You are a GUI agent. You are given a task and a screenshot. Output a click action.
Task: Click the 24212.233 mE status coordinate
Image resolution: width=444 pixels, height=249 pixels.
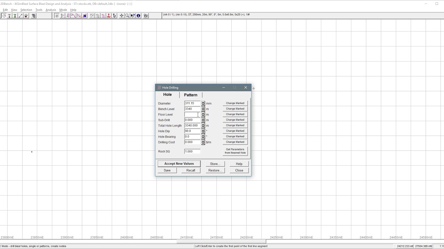[x=405, y=246]
